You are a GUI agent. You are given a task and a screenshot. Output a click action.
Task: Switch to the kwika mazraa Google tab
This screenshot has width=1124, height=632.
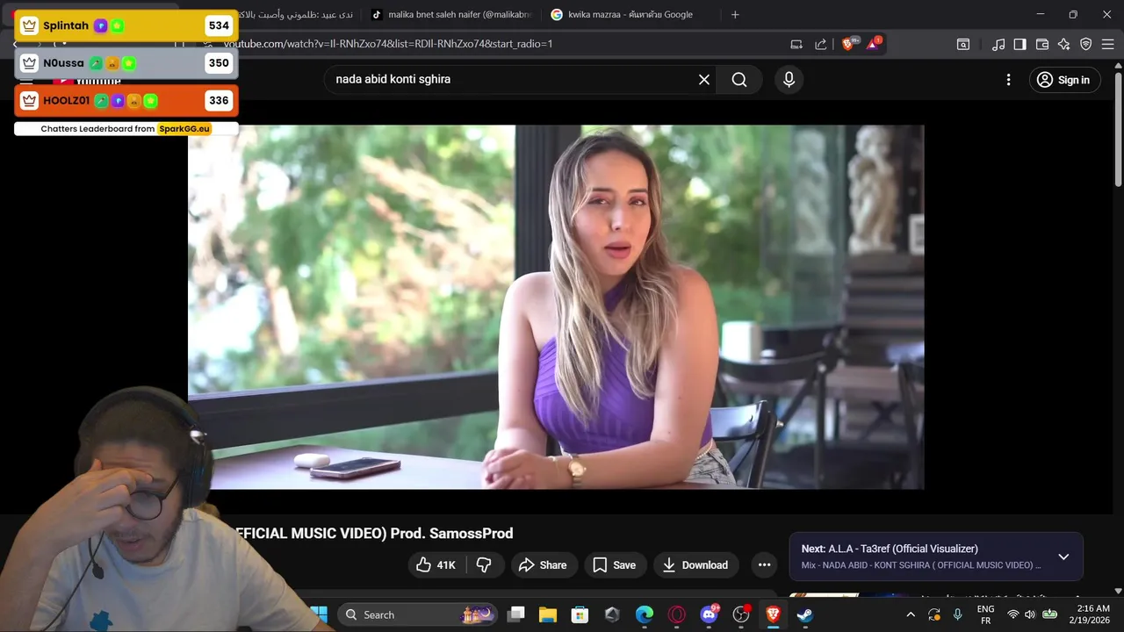tap(630, 14)
